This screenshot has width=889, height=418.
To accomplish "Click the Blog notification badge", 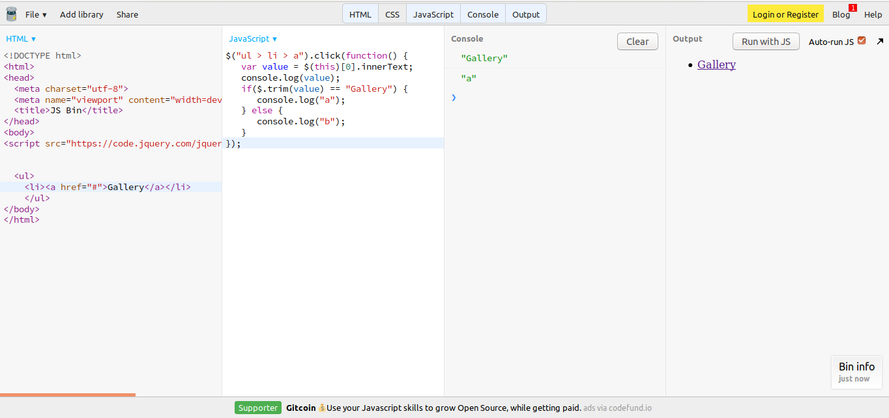I will click(853, 8).
